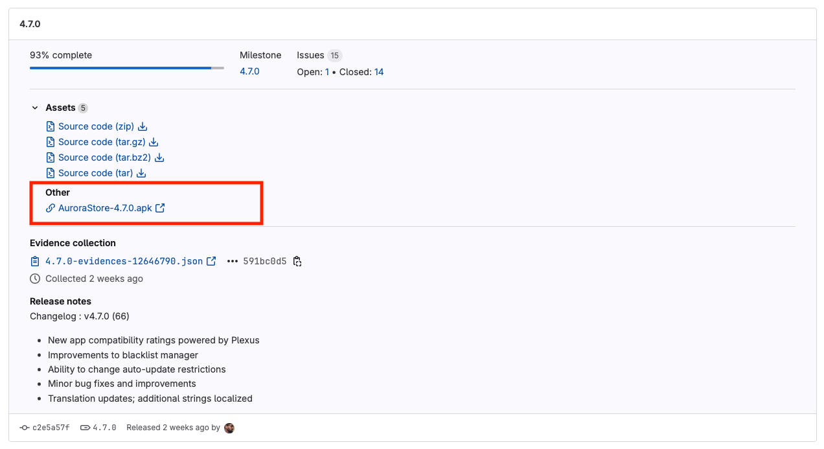Click 'Translation updates' bullet text
Viewport: 824px width, 449px height.
(150, 398)
